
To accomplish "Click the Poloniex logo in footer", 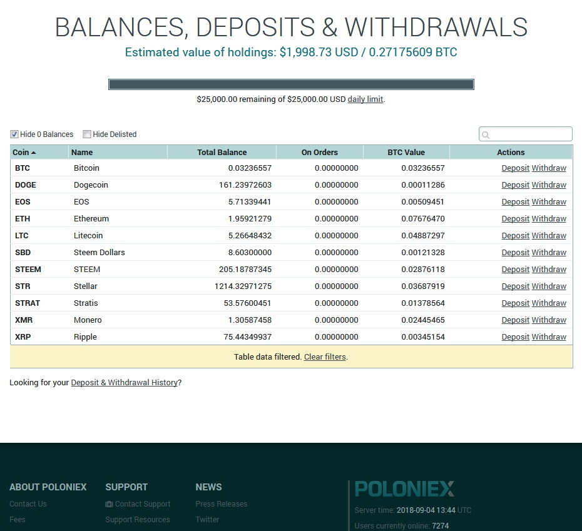I will pyautogui.click(x=404, y=488).
